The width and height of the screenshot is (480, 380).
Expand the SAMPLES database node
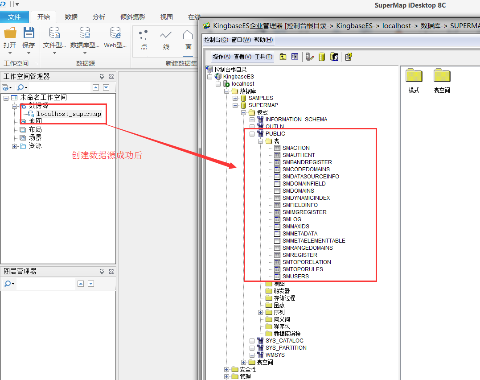(235, 99)
